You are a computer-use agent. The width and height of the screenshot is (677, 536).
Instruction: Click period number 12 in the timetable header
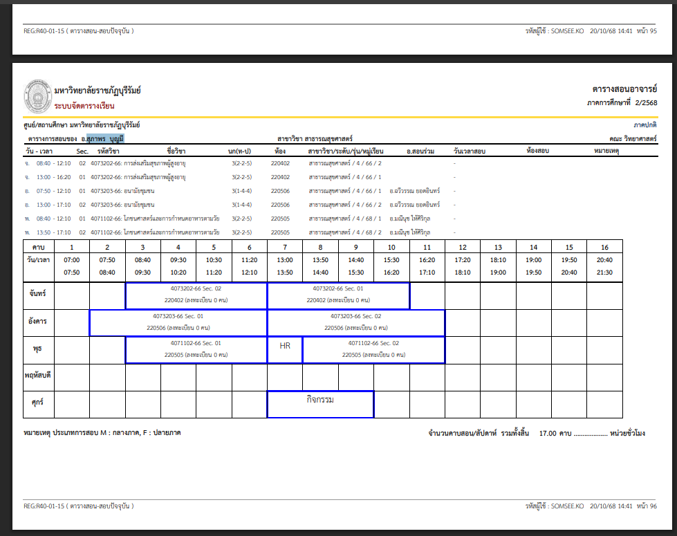[x=463, y=247]
